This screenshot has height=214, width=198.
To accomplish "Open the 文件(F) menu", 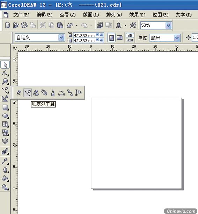I will click(21, 15).
